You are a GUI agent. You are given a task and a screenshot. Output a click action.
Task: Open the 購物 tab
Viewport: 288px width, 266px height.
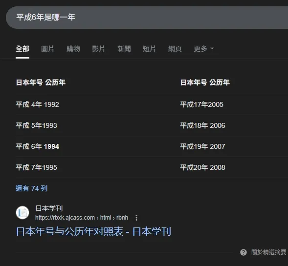73,49
